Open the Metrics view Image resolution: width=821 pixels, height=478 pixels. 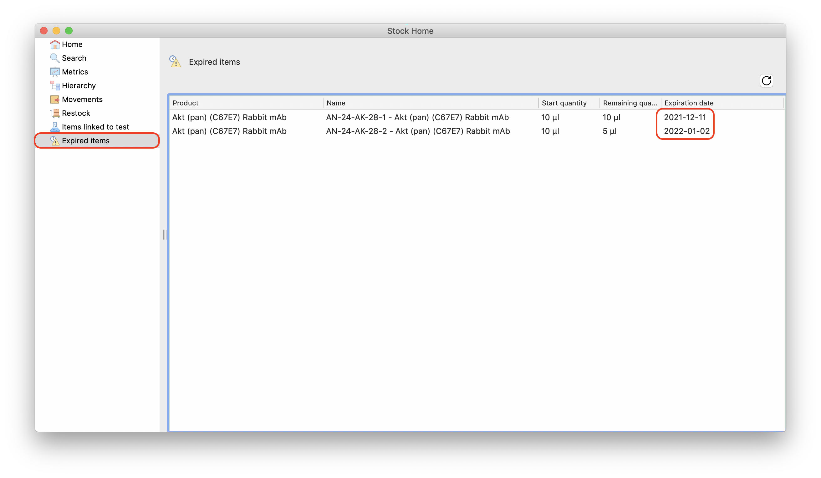pyautogui.click(x=75, y=72)
